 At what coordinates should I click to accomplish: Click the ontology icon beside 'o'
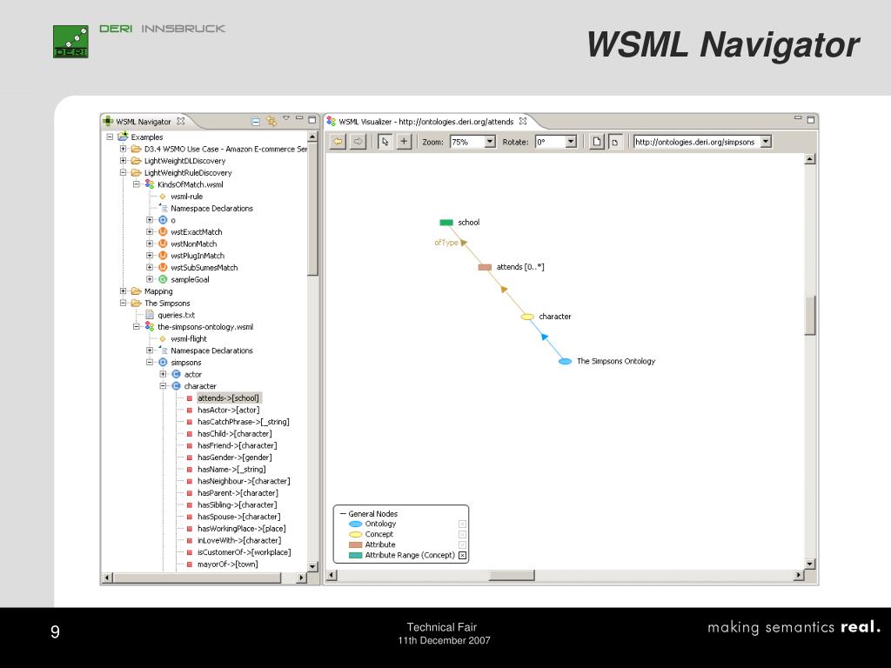point(163,220)
